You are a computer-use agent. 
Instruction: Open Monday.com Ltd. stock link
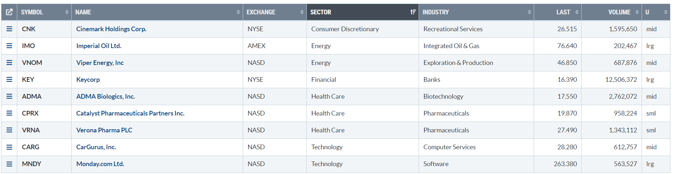point(100,164)
